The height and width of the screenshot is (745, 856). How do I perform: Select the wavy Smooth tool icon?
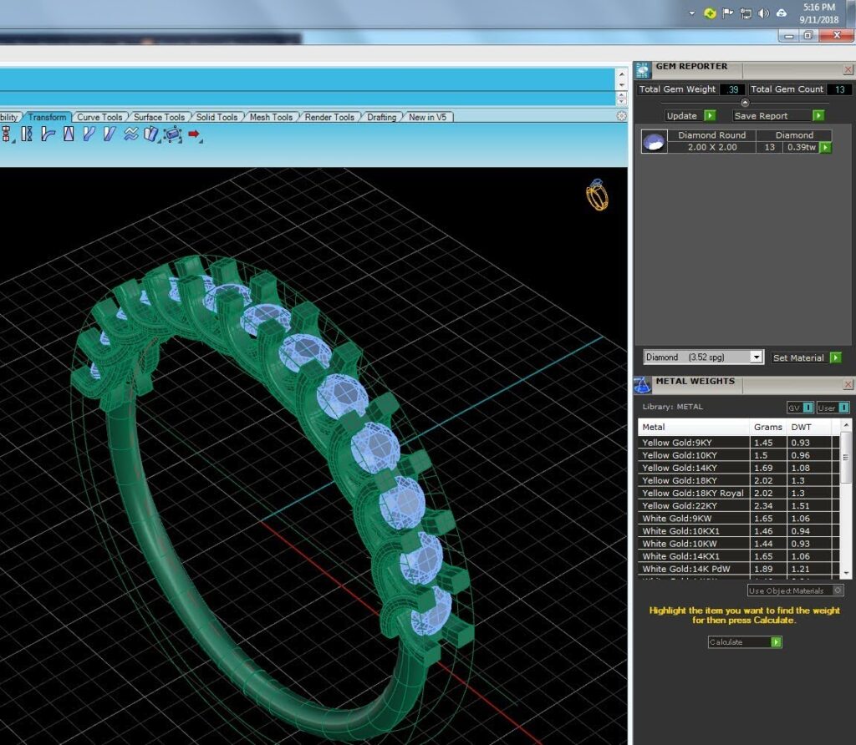pos(131,134)
